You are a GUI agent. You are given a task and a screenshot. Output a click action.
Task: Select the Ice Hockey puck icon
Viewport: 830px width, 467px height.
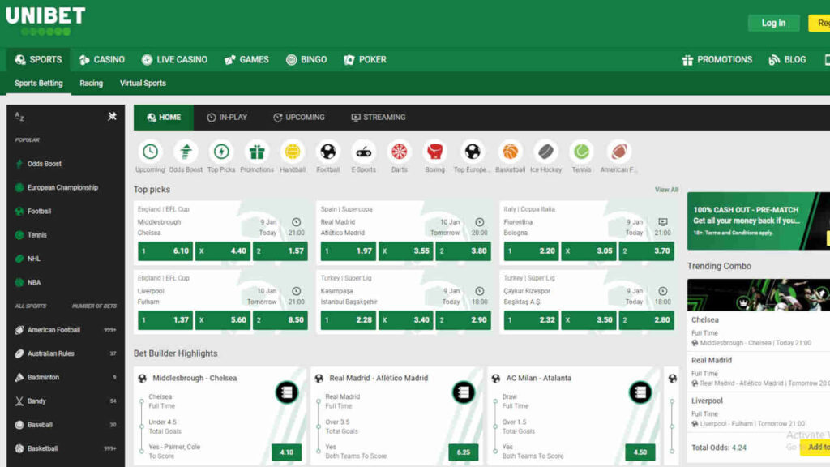click(x=545, y=152)
